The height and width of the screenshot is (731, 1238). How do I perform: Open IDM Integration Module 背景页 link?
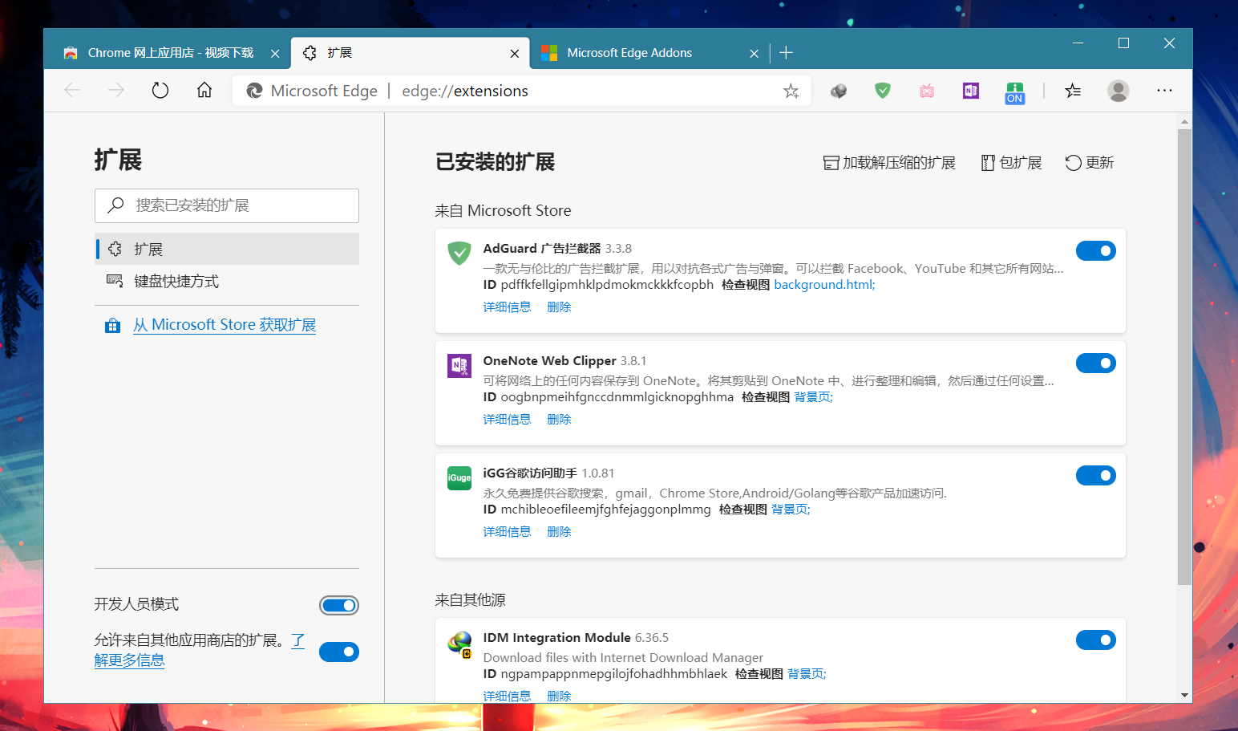(x=807, y=674)
